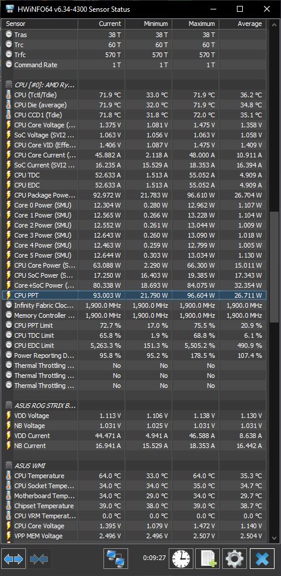Maximize the HWiNFO64 Sensor Status window
Screen dimensions: 281x576
click(240, 9)
